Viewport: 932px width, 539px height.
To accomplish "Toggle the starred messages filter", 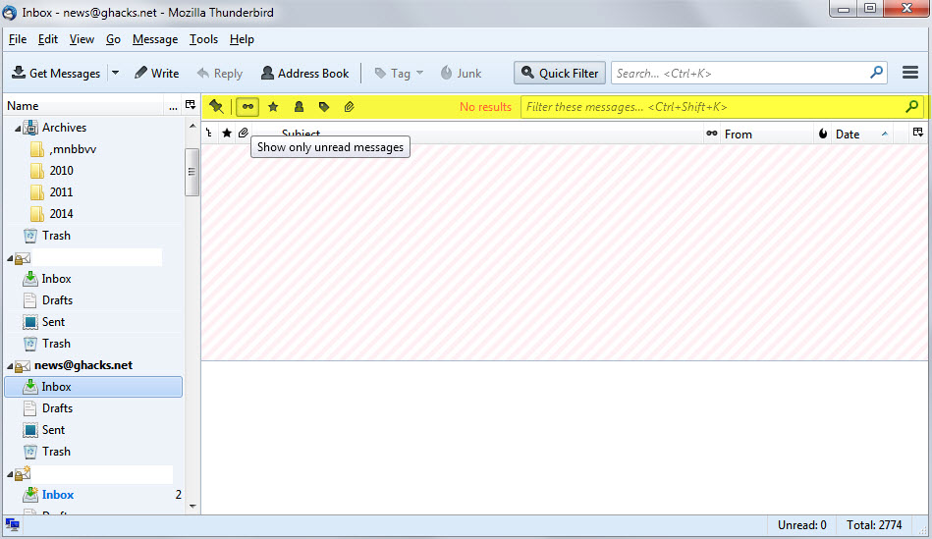I will [x=273, y=107].
